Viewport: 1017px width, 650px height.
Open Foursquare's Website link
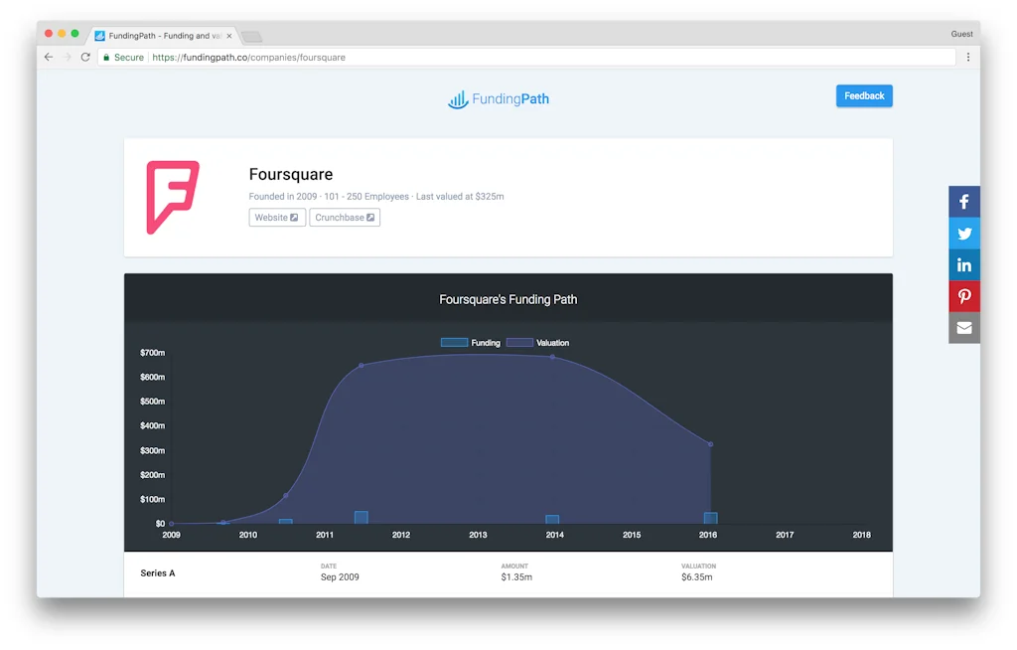click(276, 217)
